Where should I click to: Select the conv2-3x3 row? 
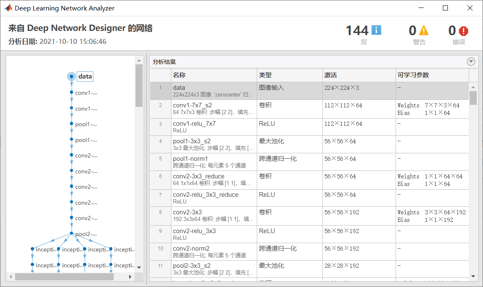tap(309, 216)
